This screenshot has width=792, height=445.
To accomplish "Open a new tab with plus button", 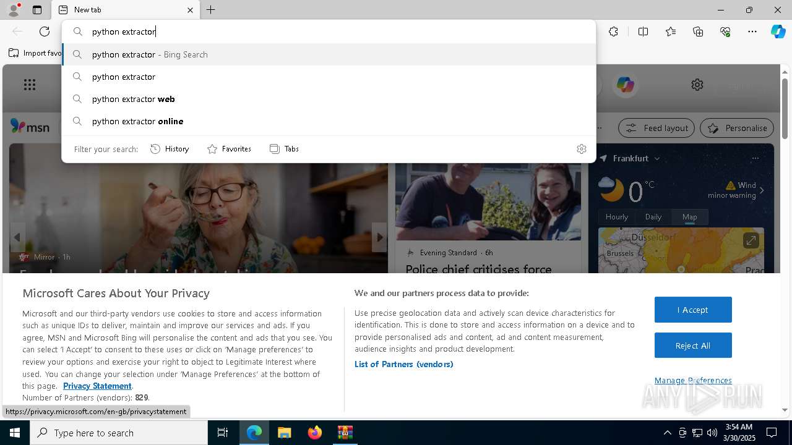I will 211,10.
